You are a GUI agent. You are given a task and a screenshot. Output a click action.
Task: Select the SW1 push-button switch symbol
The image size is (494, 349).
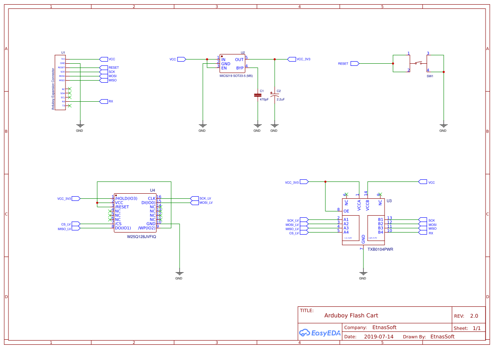pos(418,64)
